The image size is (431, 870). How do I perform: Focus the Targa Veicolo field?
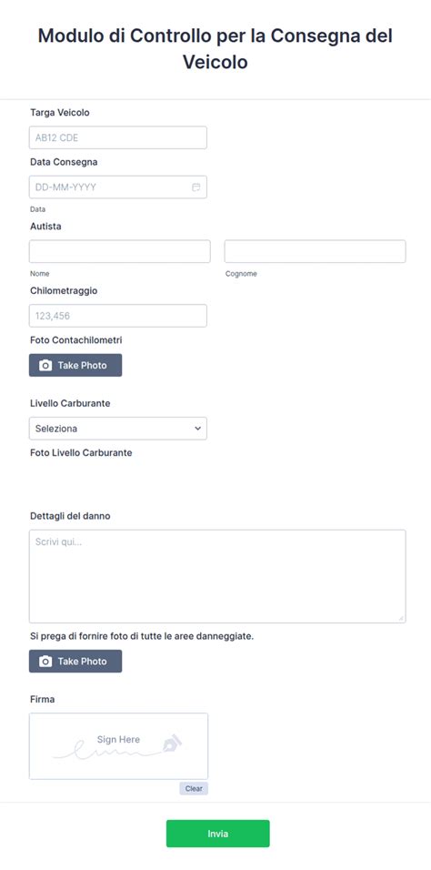[118, 137]
